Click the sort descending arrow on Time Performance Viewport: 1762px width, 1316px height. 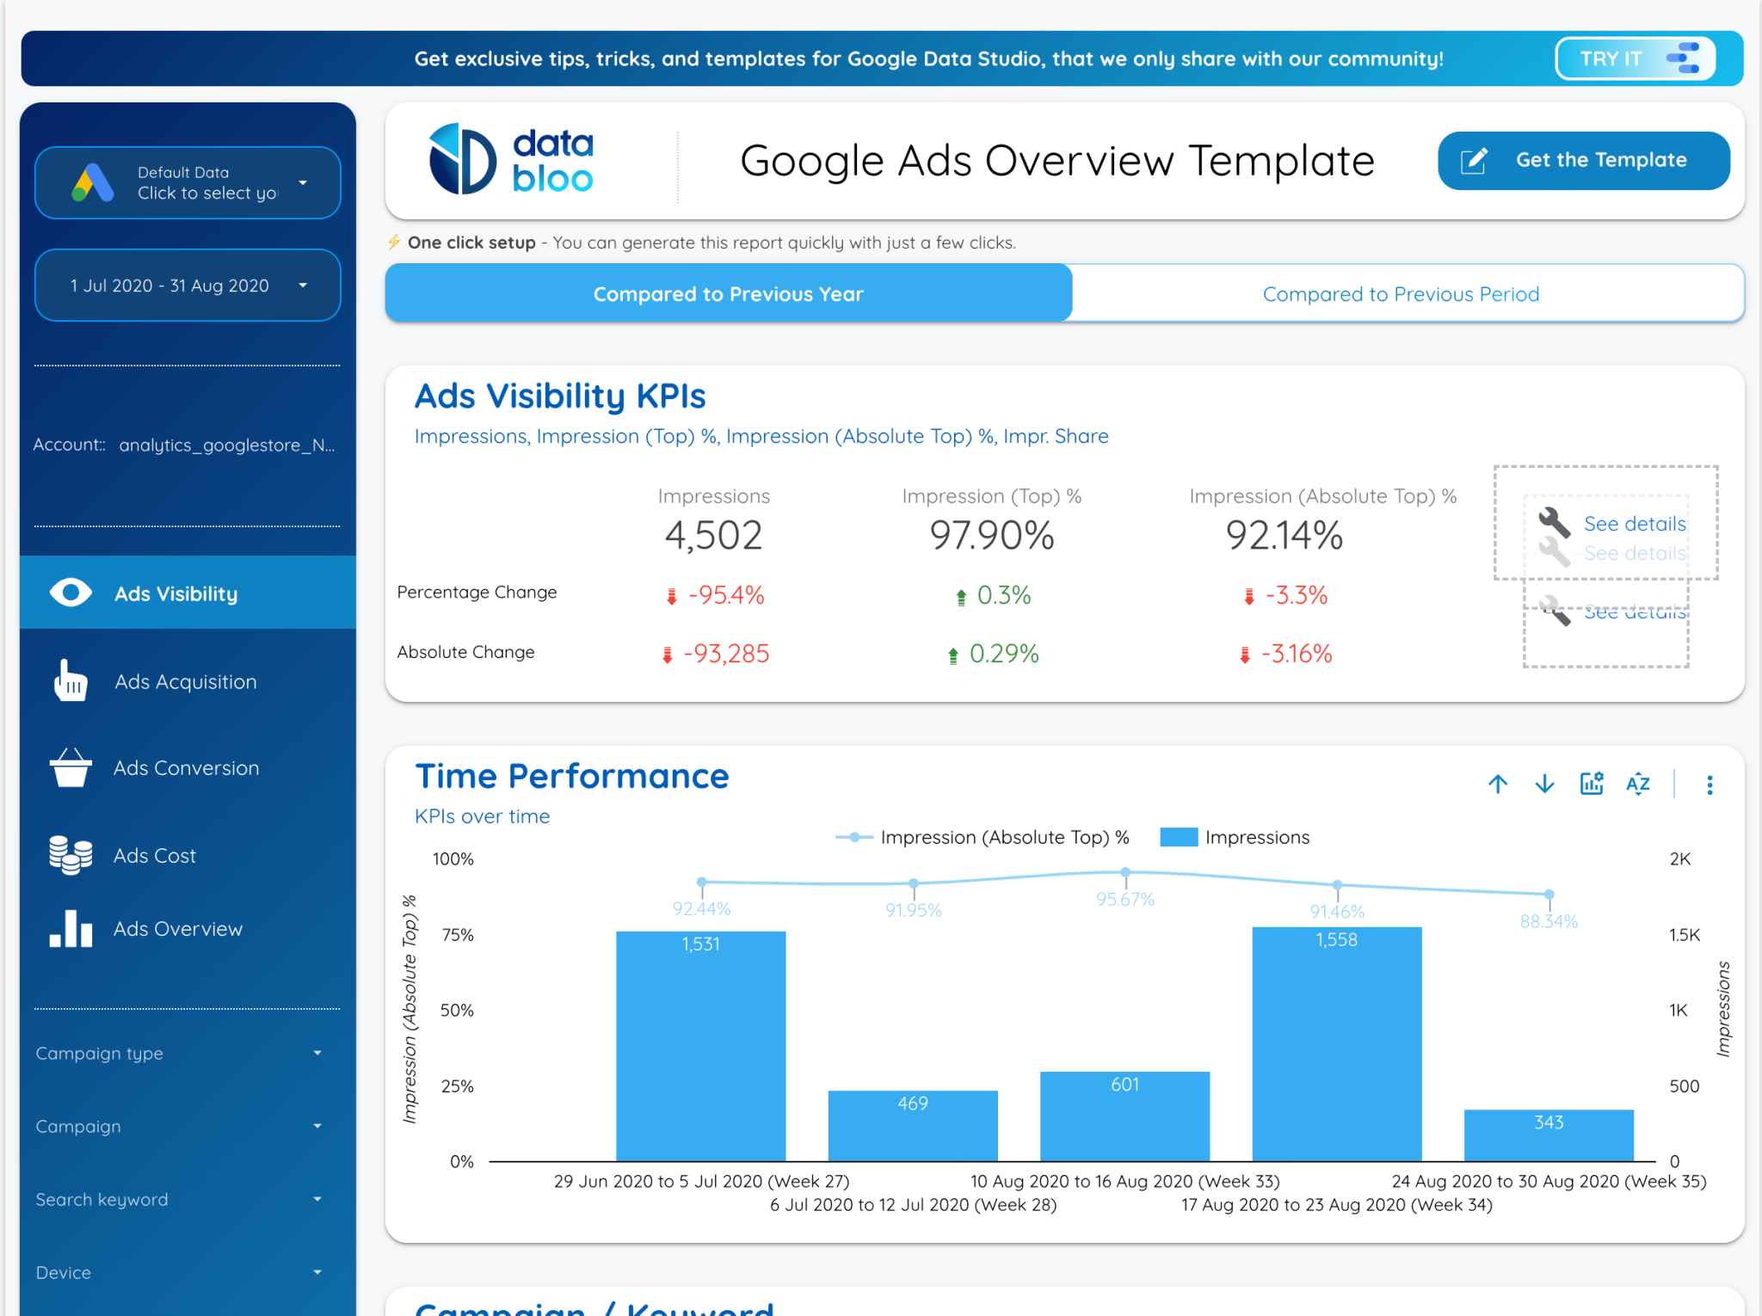(1544, 784)
